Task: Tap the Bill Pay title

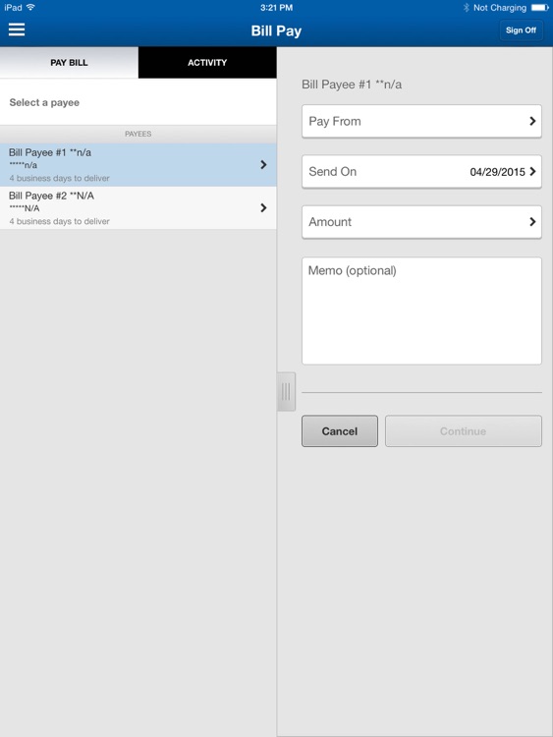Action: coord(276,31)
